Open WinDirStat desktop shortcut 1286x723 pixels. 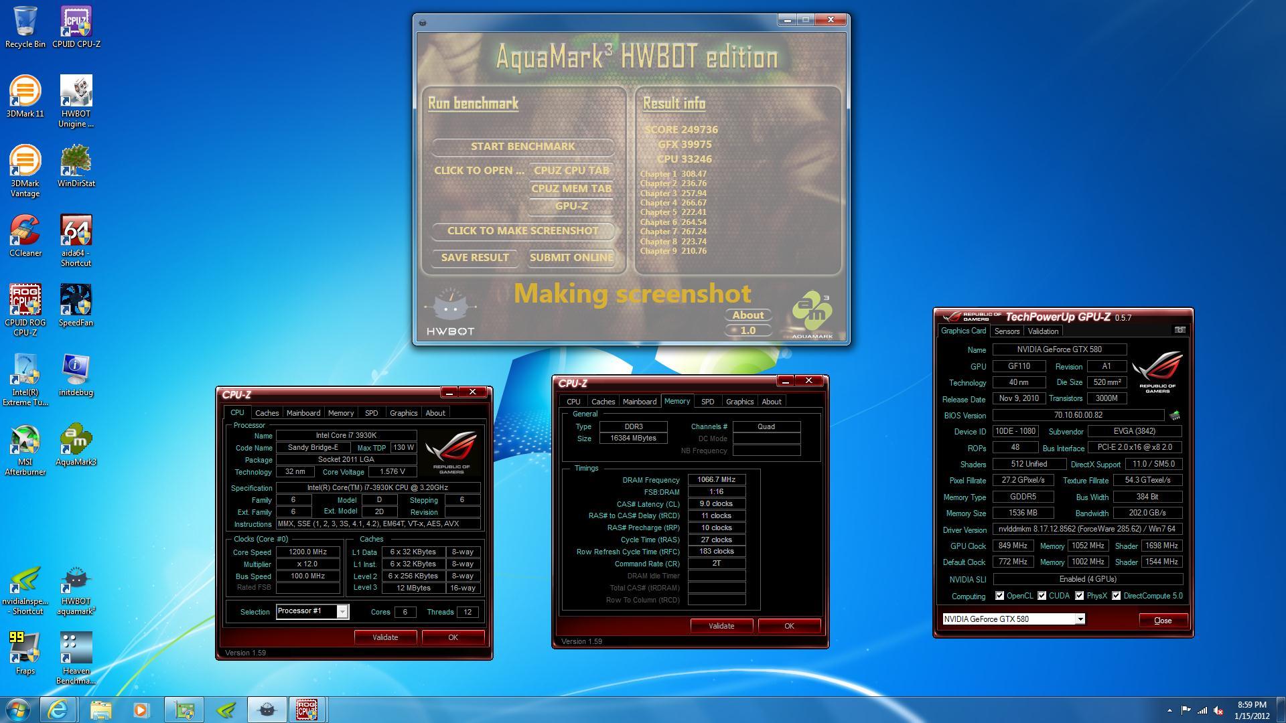76,166
